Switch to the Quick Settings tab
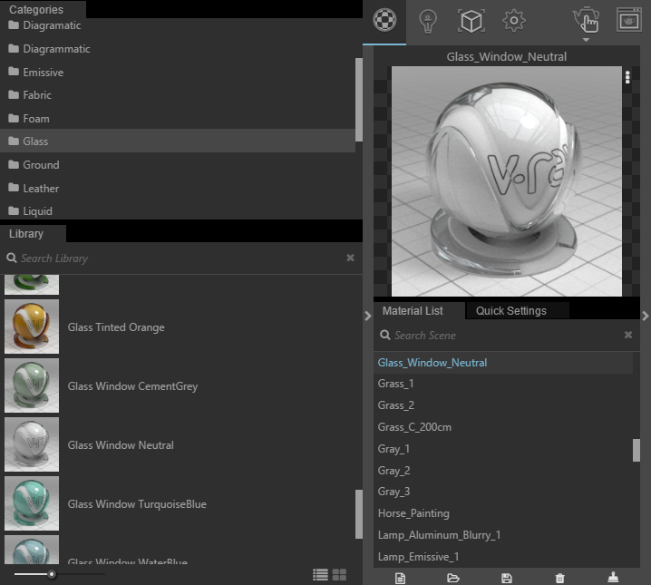This screenshot has height=585, width=651. click(511, 311)
